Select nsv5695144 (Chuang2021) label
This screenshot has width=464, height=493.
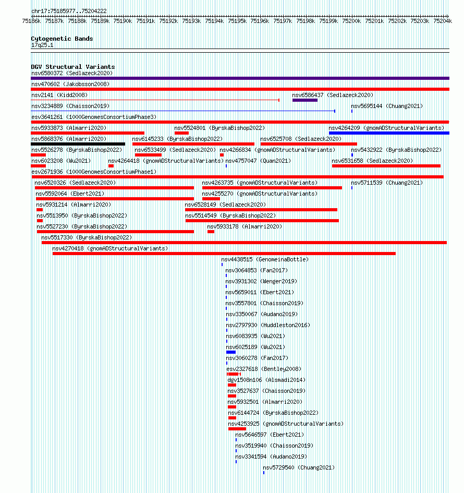click(x=387, y=106)
